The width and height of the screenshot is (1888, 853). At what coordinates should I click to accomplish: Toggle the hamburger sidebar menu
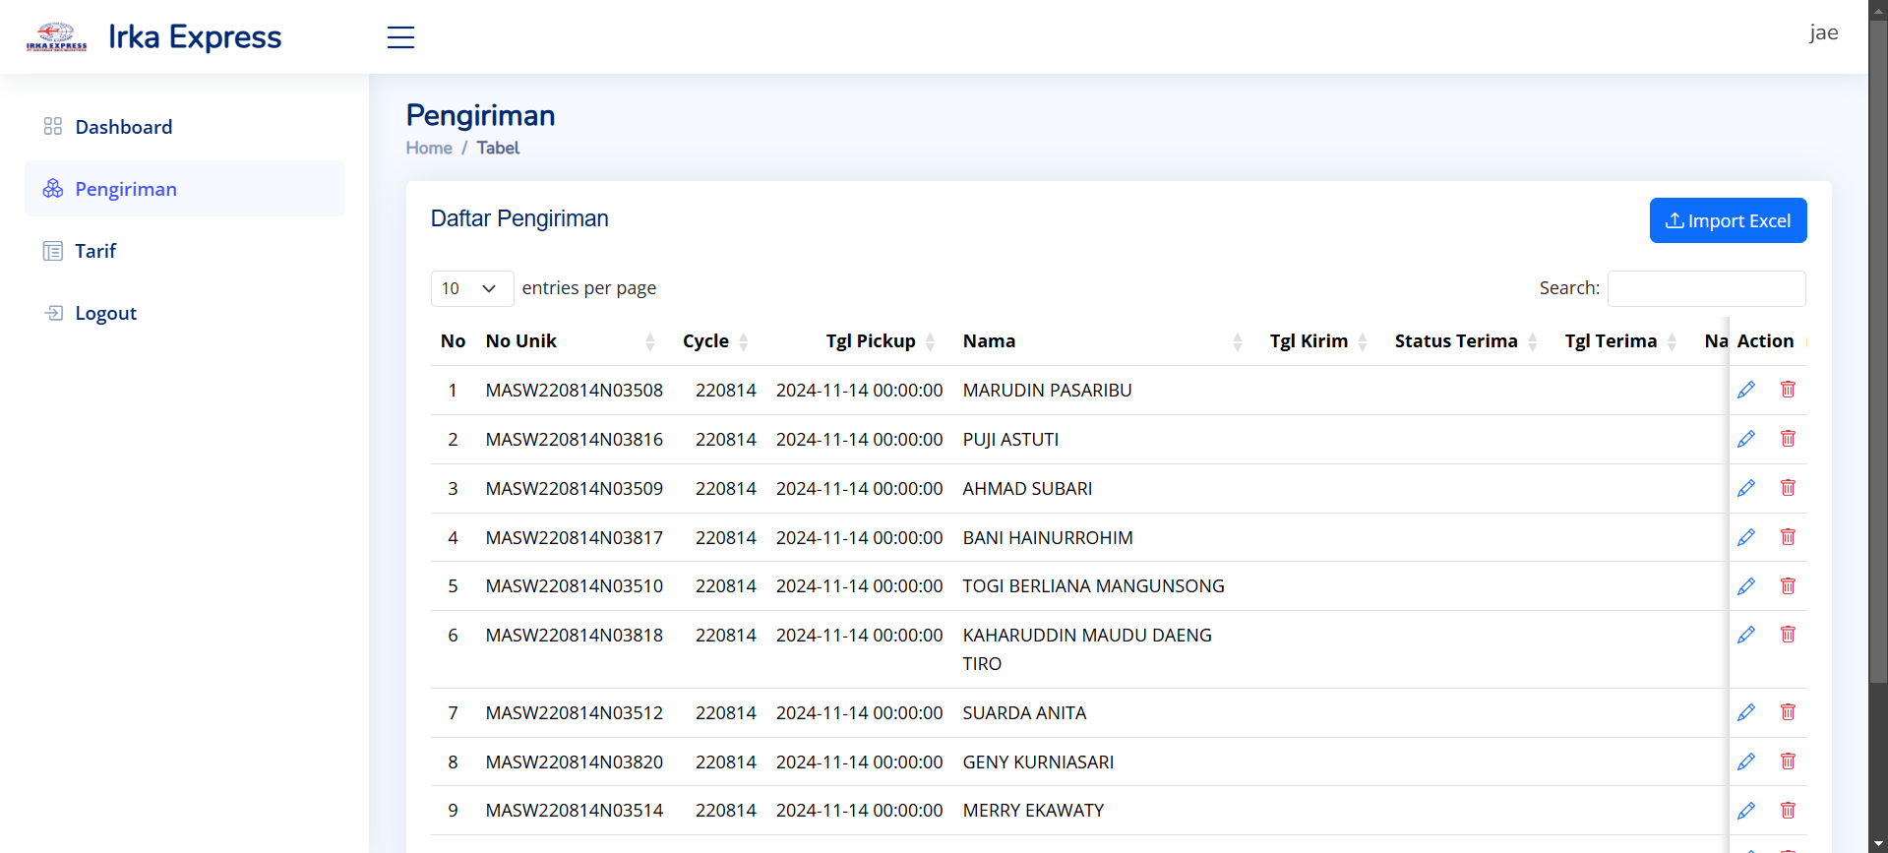pyautogui.click(x=400, y=37)
